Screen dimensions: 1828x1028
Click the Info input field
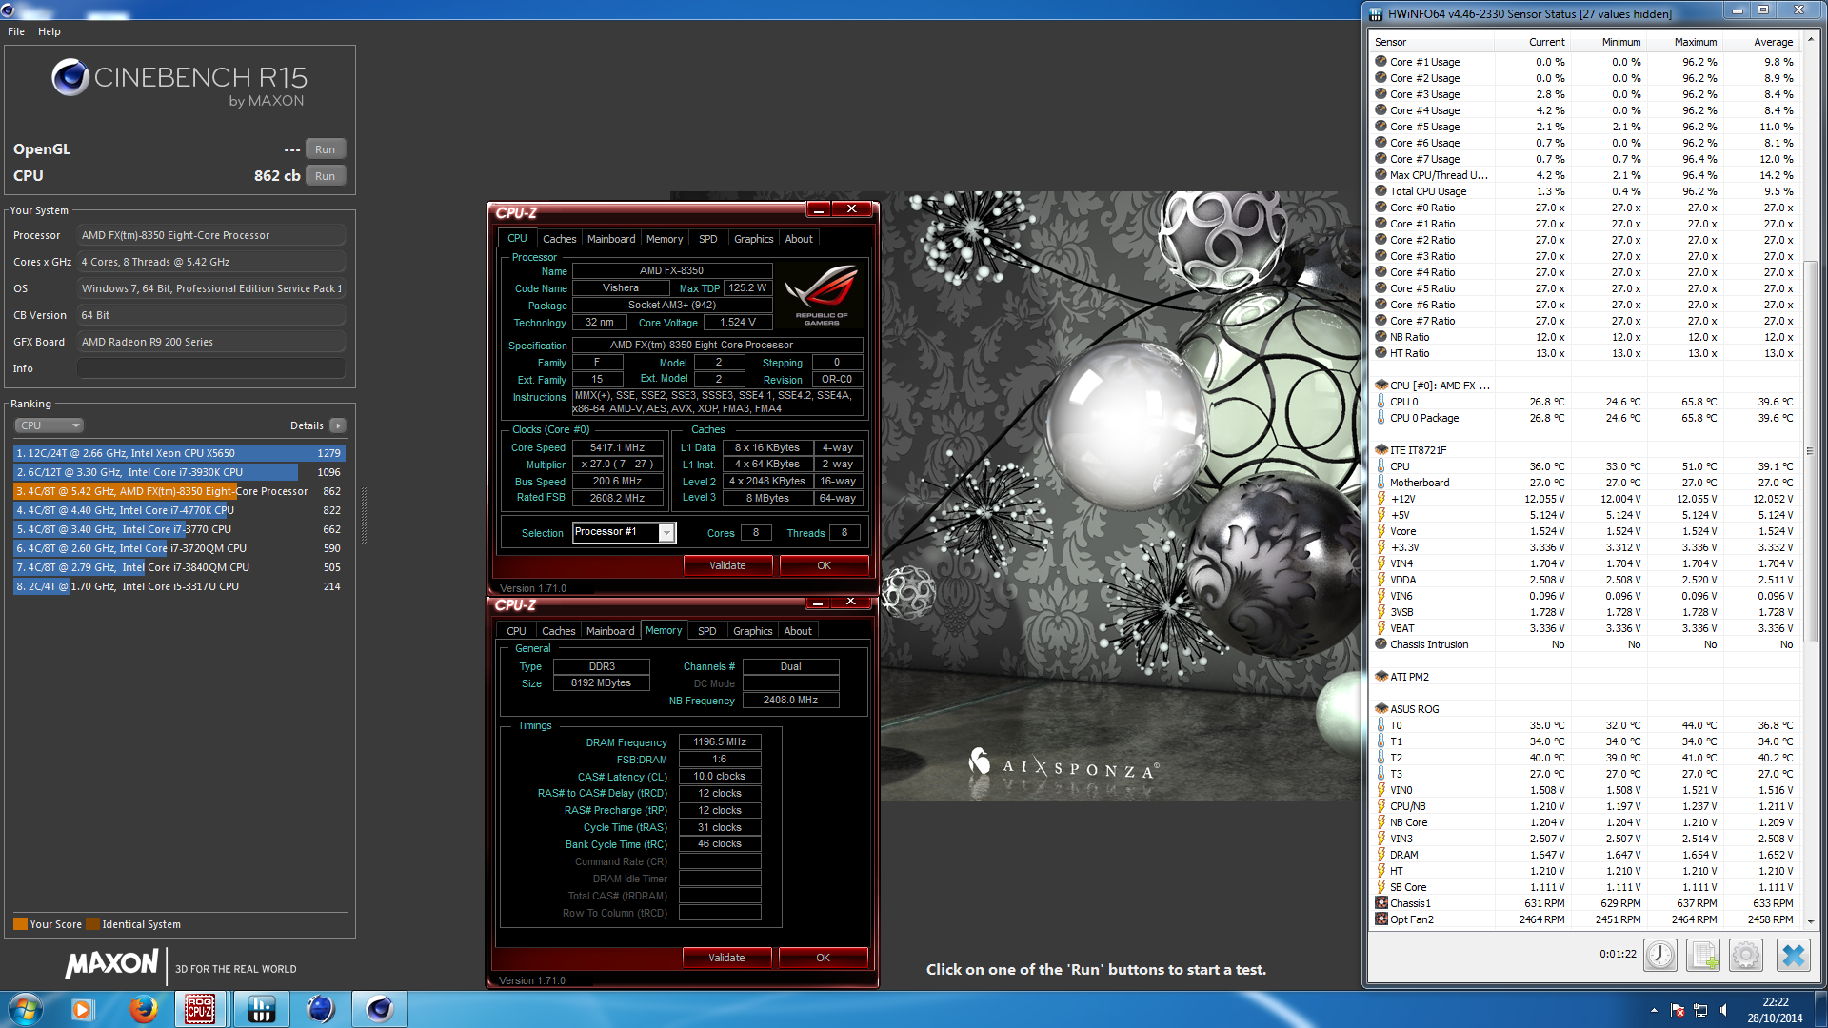(210, 368)
